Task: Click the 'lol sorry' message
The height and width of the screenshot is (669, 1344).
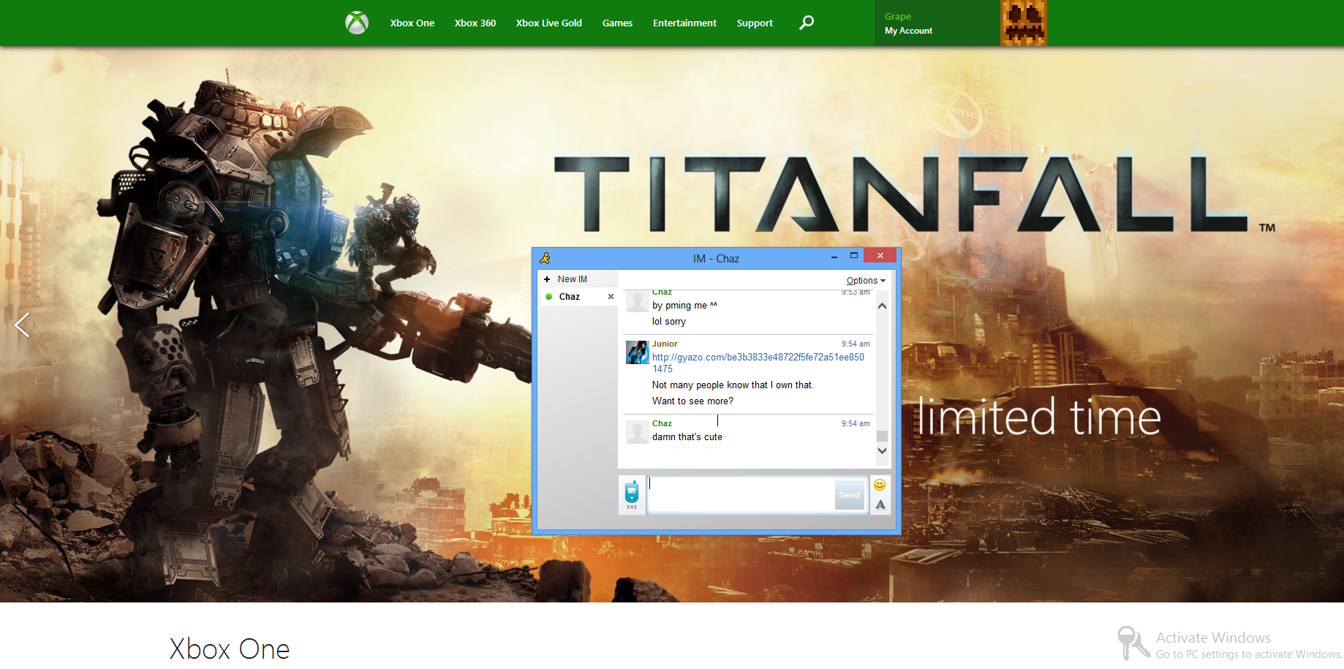Action: (669, 322)
